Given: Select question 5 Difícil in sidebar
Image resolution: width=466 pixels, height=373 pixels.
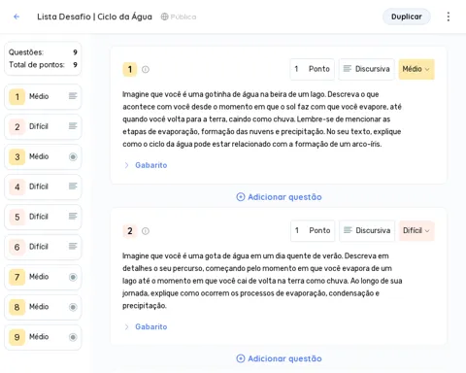Looking at the screenshot, I should [x=43, y=217].
